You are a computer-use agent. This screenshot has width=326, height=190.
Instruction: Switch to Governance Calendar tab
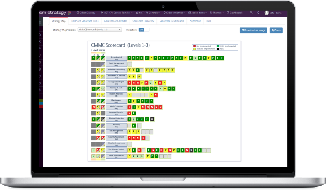[115, 21]
